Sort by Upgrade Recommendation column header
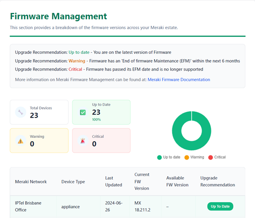Viewport: 255px width, 218px height. coord(217,181)
